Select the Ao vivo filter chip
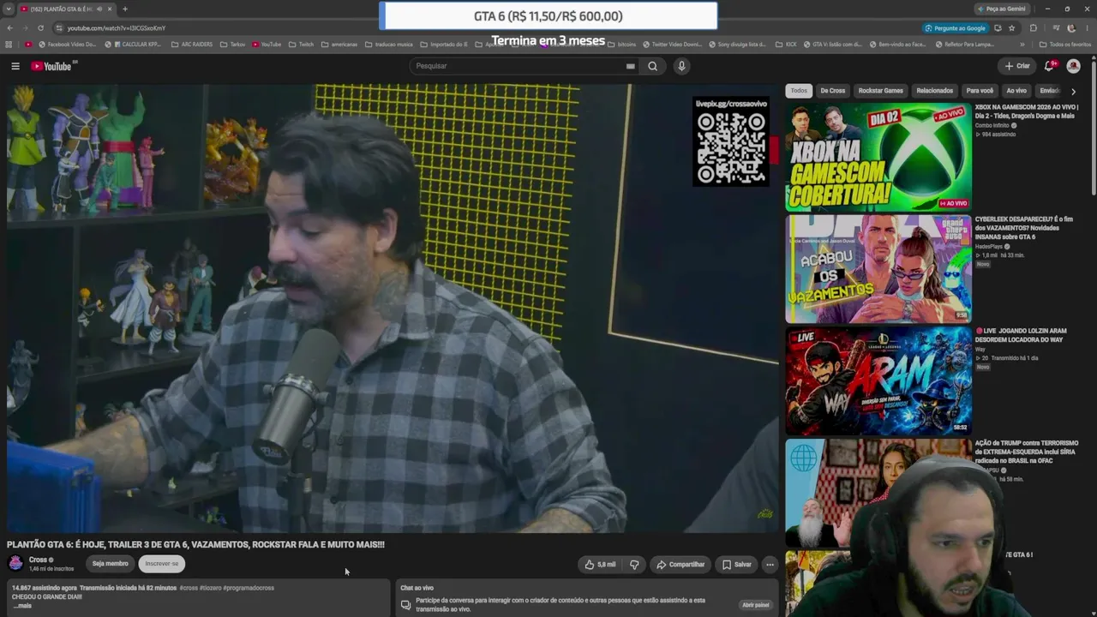Image resolution: width=1097 pixels, height=617 pixels. pyautogui.click(x=1016, y=91)
